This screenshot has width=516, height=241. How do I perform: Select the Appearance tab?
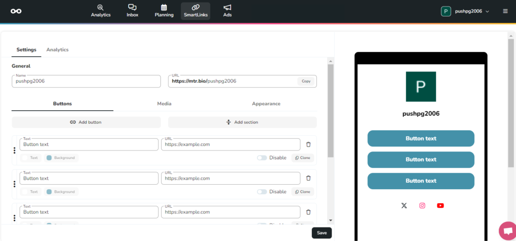click(x=266, y=104)
